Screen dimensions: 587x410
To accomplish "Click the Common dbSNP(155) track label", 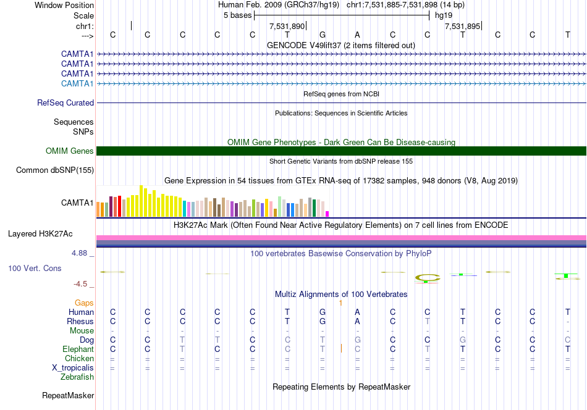I will tap(54, 170).
